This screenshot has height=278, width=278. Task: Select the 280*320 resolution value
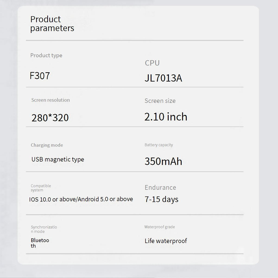coord(50,117)
